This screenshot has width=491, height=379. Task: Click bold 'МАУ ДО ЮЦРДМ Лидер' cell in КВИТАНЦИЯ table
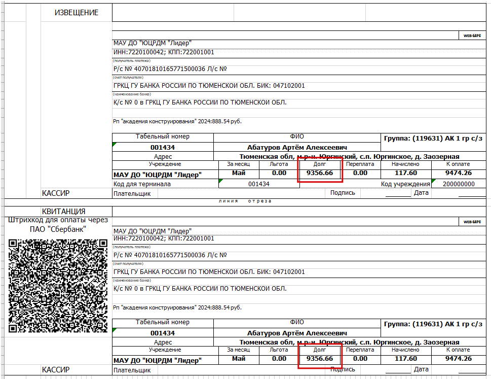pos(165,360)
